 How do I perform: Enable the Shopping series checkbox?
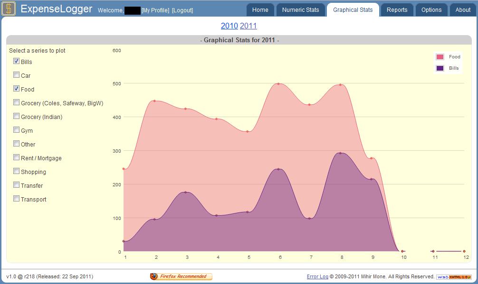tap(17, 171)
